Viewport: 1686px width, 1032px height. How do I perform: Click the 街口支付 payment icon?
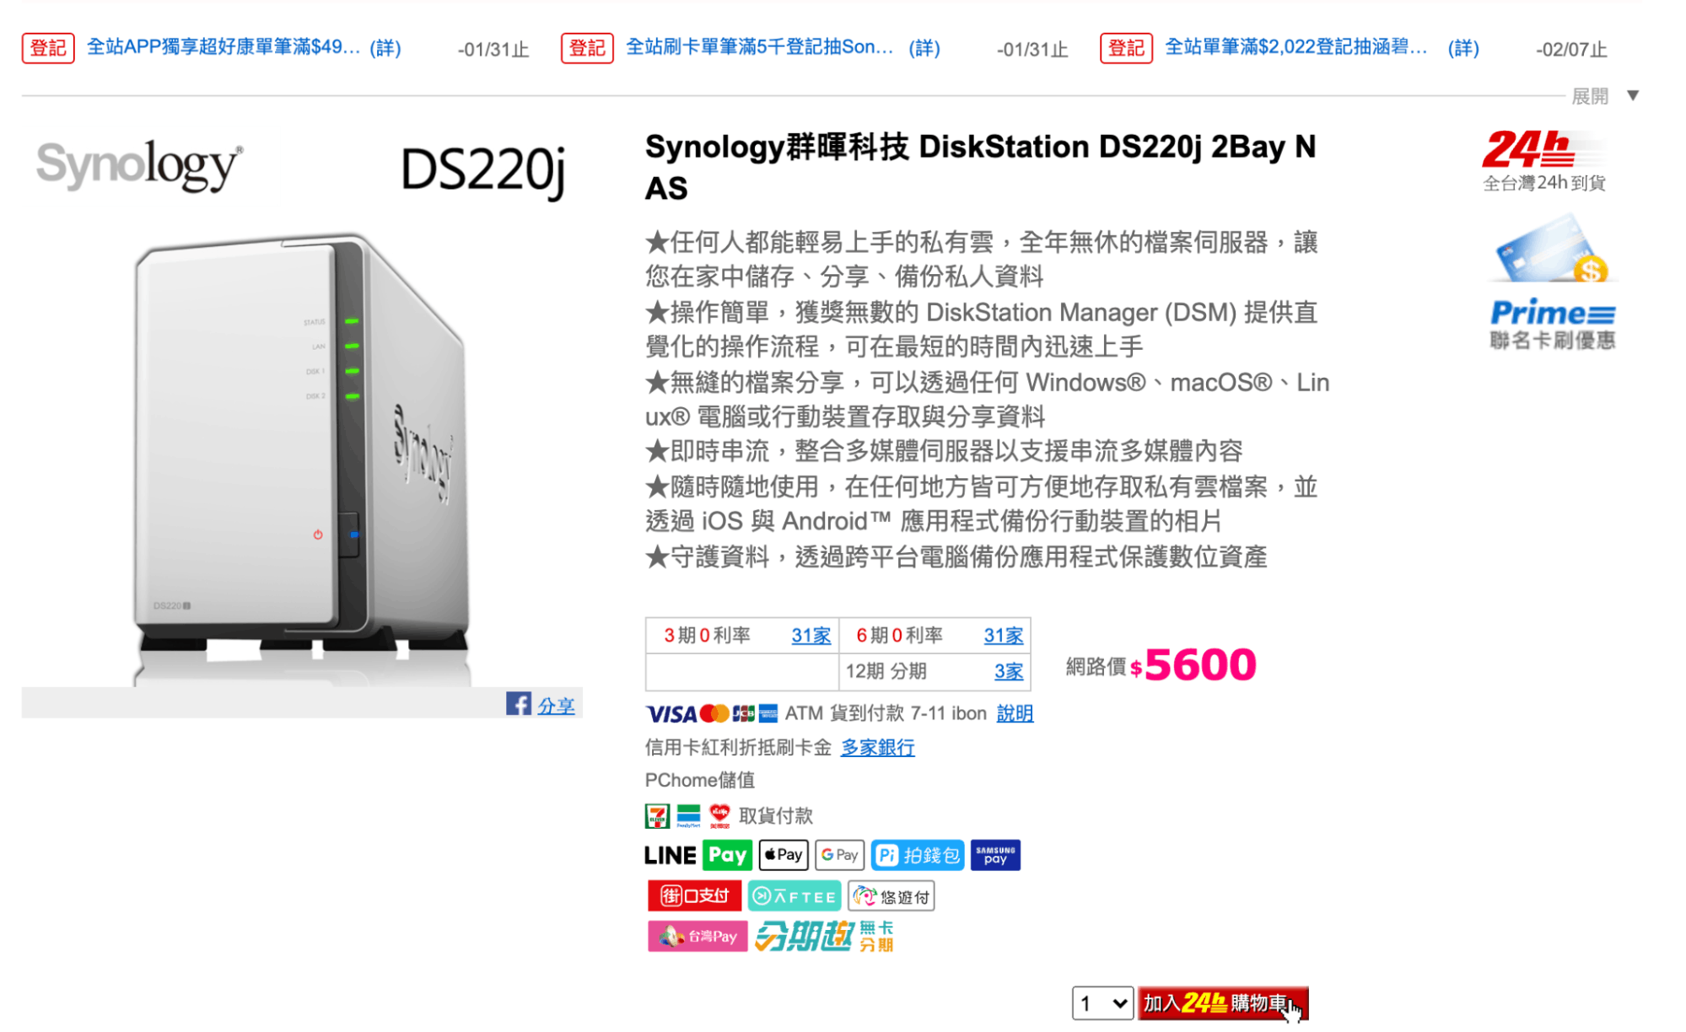tap(694, 895)
